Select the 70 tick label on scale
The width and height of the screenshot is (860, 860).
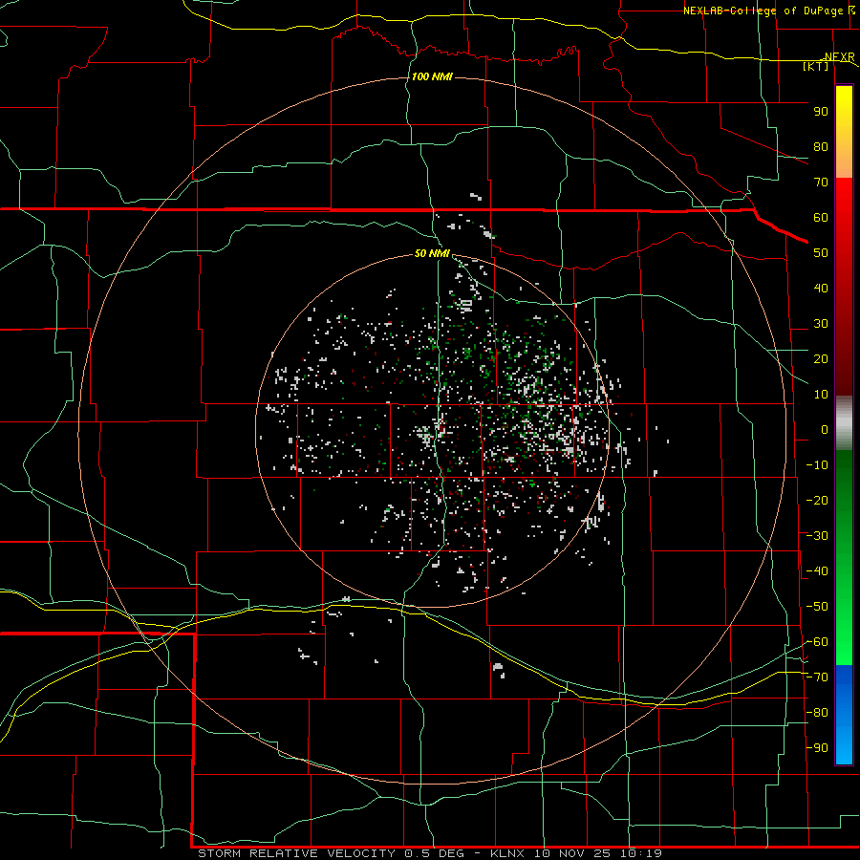pyautogui.click(x=821, y=183)
